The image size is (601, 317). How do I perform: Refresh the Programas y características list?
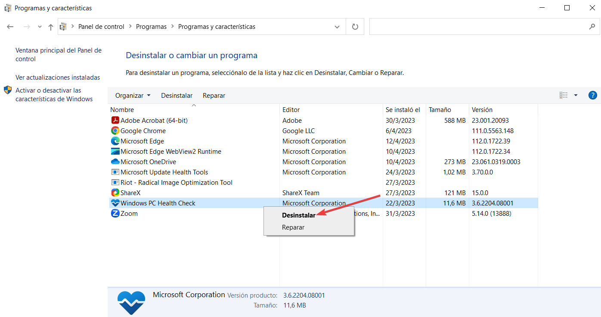[355, 27]
